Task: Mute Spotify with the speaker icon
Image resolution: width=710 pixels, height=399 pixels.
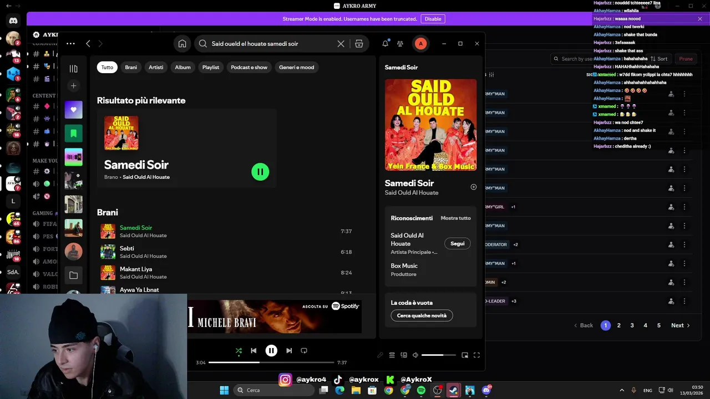Action: tap(415, 355)
